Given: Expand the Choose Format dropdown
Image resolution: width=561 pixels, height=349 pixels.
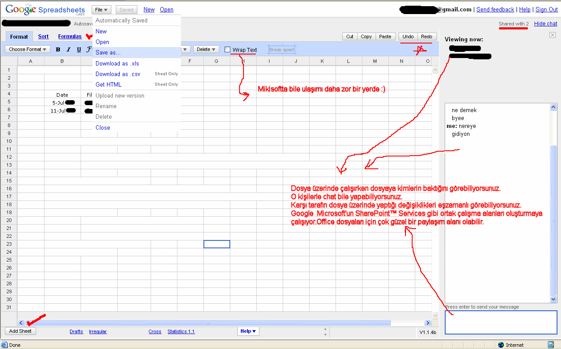Looking at the screenshot, I should click(28, 50).
